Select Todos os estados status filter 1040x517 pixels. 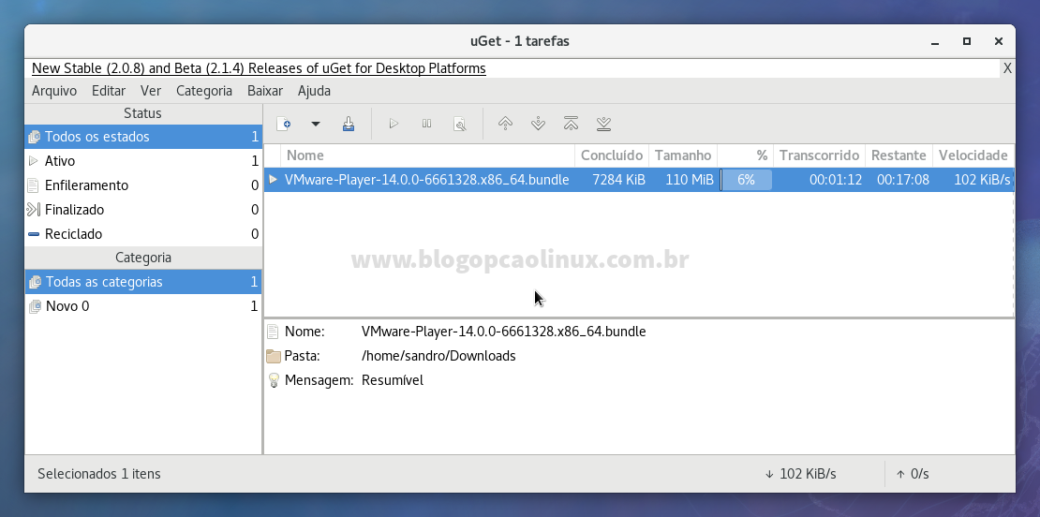pos(143,137)
